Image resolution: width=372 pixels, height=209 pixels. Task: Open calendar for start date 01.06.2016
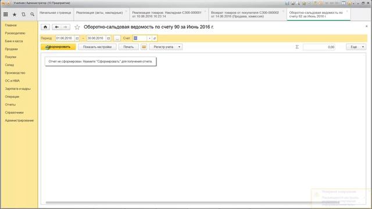(77, 38)
